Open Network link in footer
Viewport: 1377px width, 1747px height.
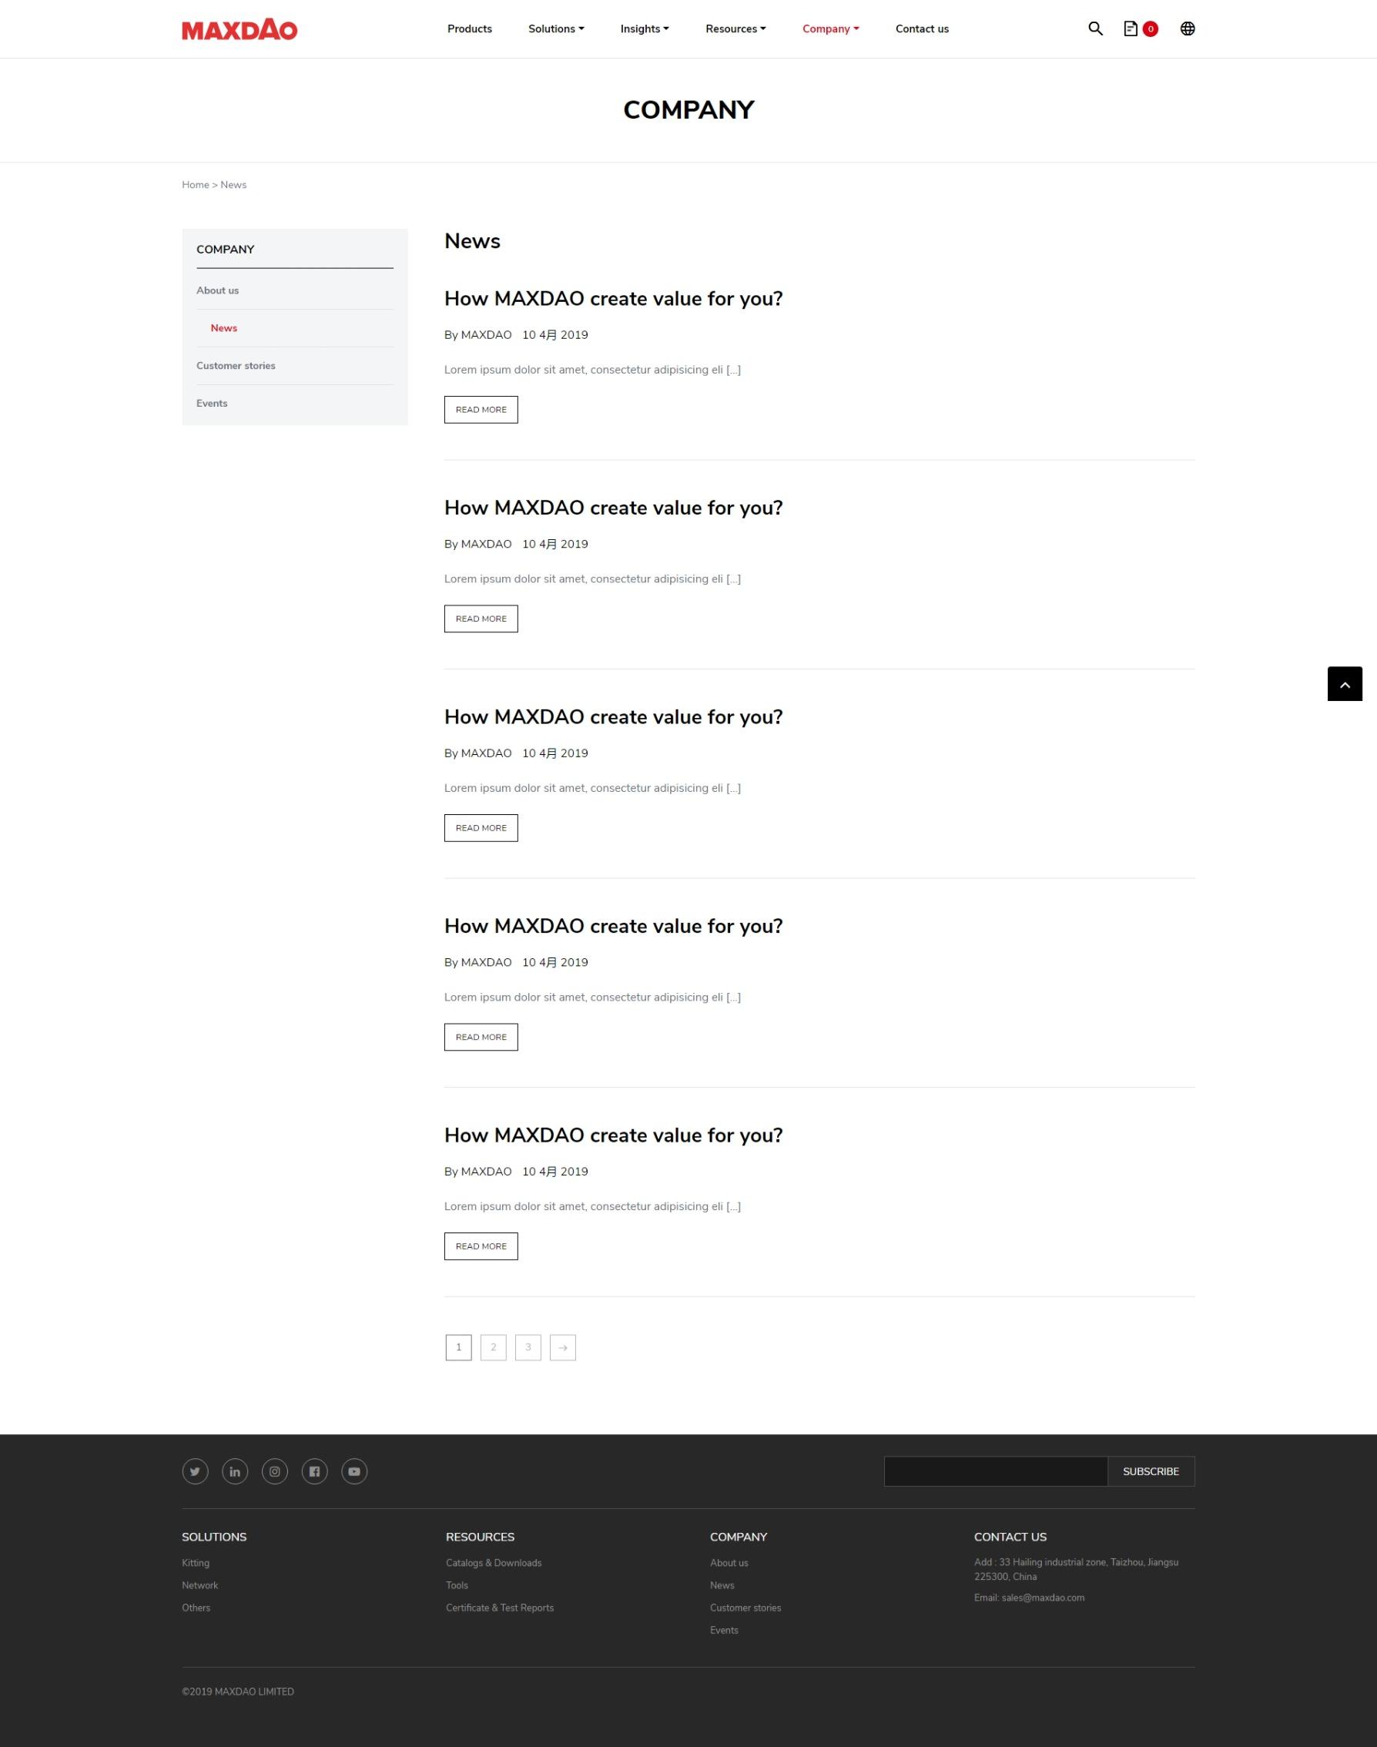point(200,1585)
